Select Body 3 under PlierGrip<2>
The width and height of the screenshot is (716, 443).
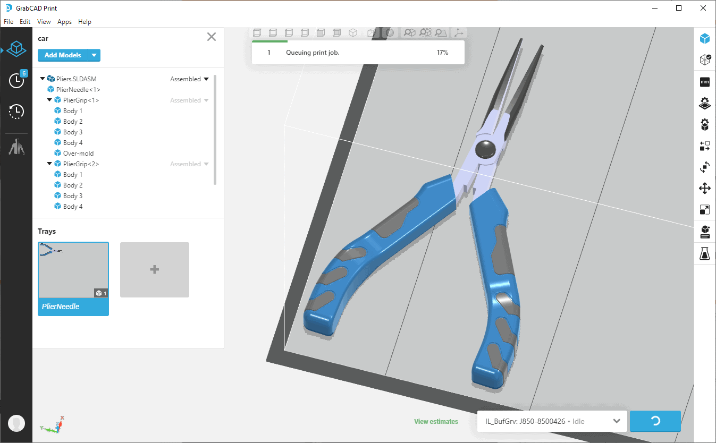[73, 196]
